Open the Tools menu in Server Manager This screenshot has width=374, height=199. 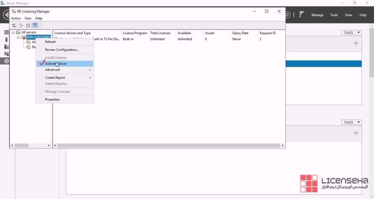pyautogui.click(x=334, y=15)
